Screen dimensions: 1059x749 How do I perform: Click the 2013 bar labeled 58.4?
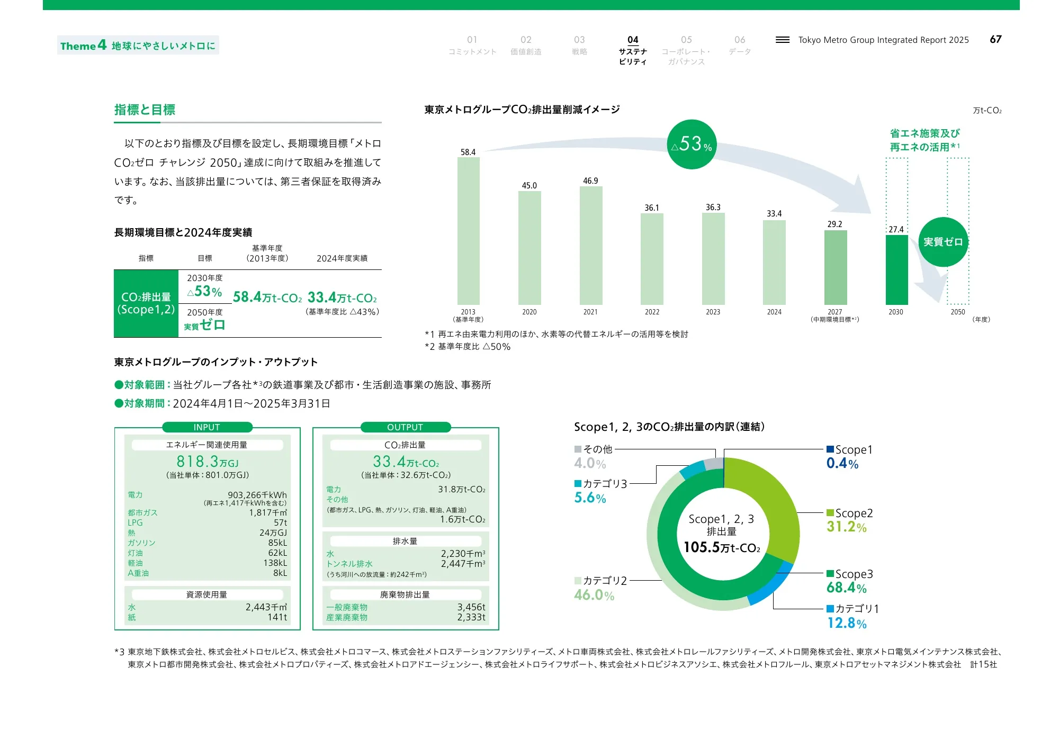click(468, 231)
